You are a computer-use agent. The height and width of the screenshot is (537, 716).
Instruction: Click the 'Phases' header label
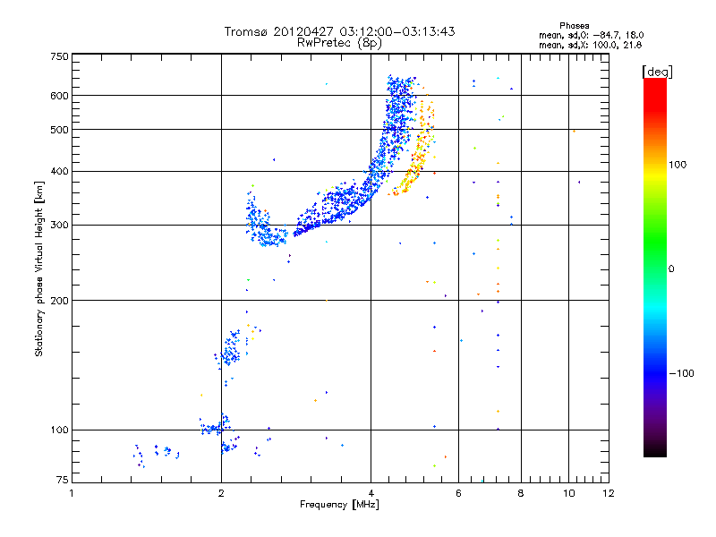[x=574, y=26]
